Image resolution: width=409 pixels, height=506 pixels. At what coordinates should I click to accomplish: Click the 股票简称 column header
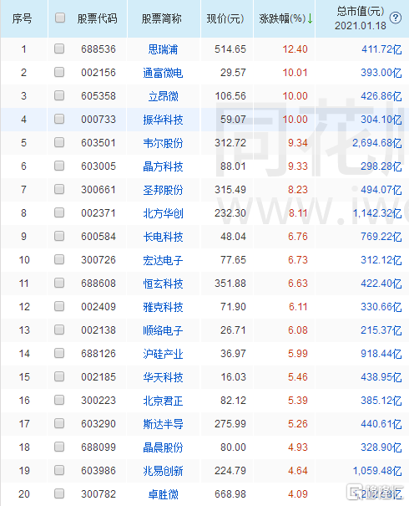pos(161,18)
